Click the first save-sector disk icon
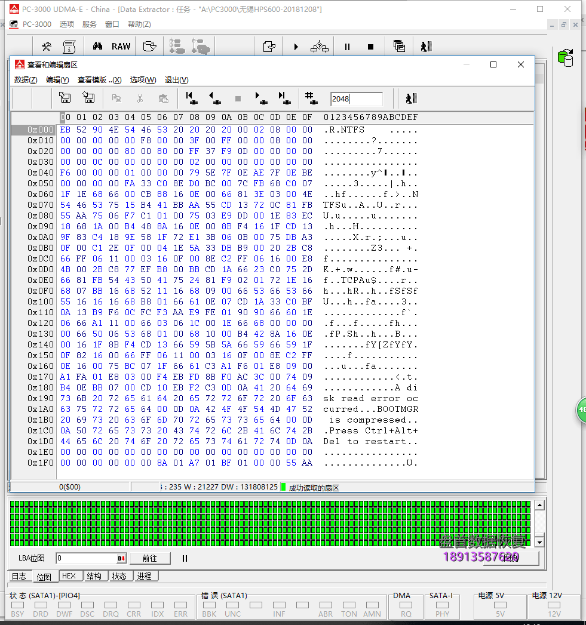Image resolution: width=586 pixels, height=625 pixels. pyautogui.click(x=65, y=98)
